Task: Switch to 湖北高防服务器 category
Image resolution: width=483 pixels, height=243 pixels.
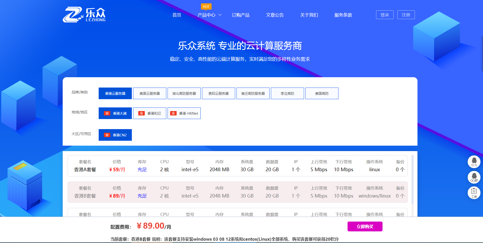Action: (184, 93)
